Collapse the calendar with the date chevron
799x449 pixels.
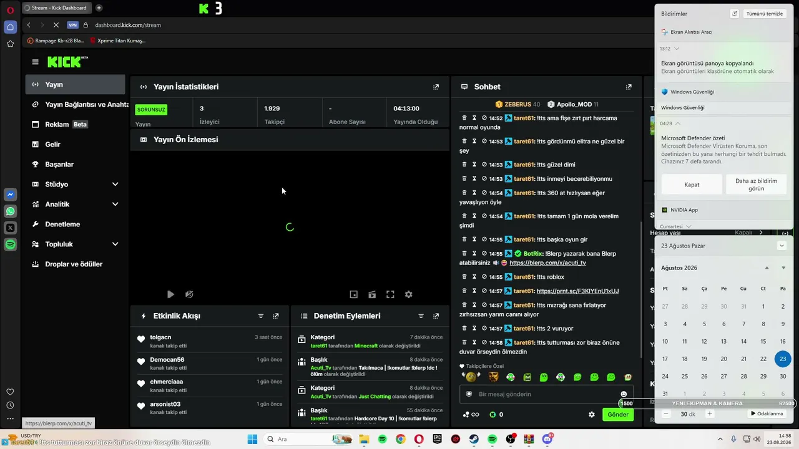click(x=782, y=246)
